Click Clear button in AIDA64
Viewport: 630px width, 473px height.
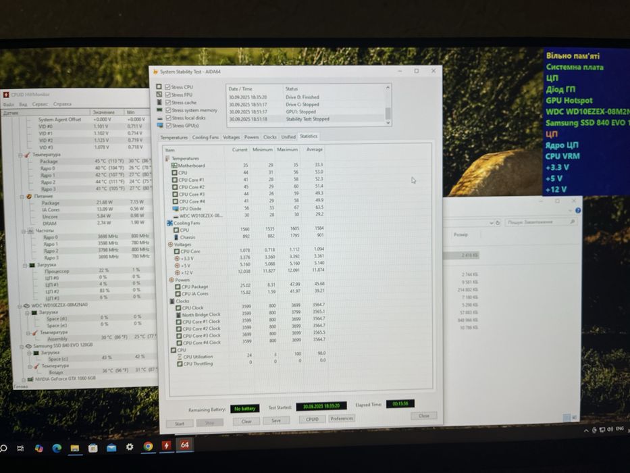pyautogui.click(x=246, y=422)
